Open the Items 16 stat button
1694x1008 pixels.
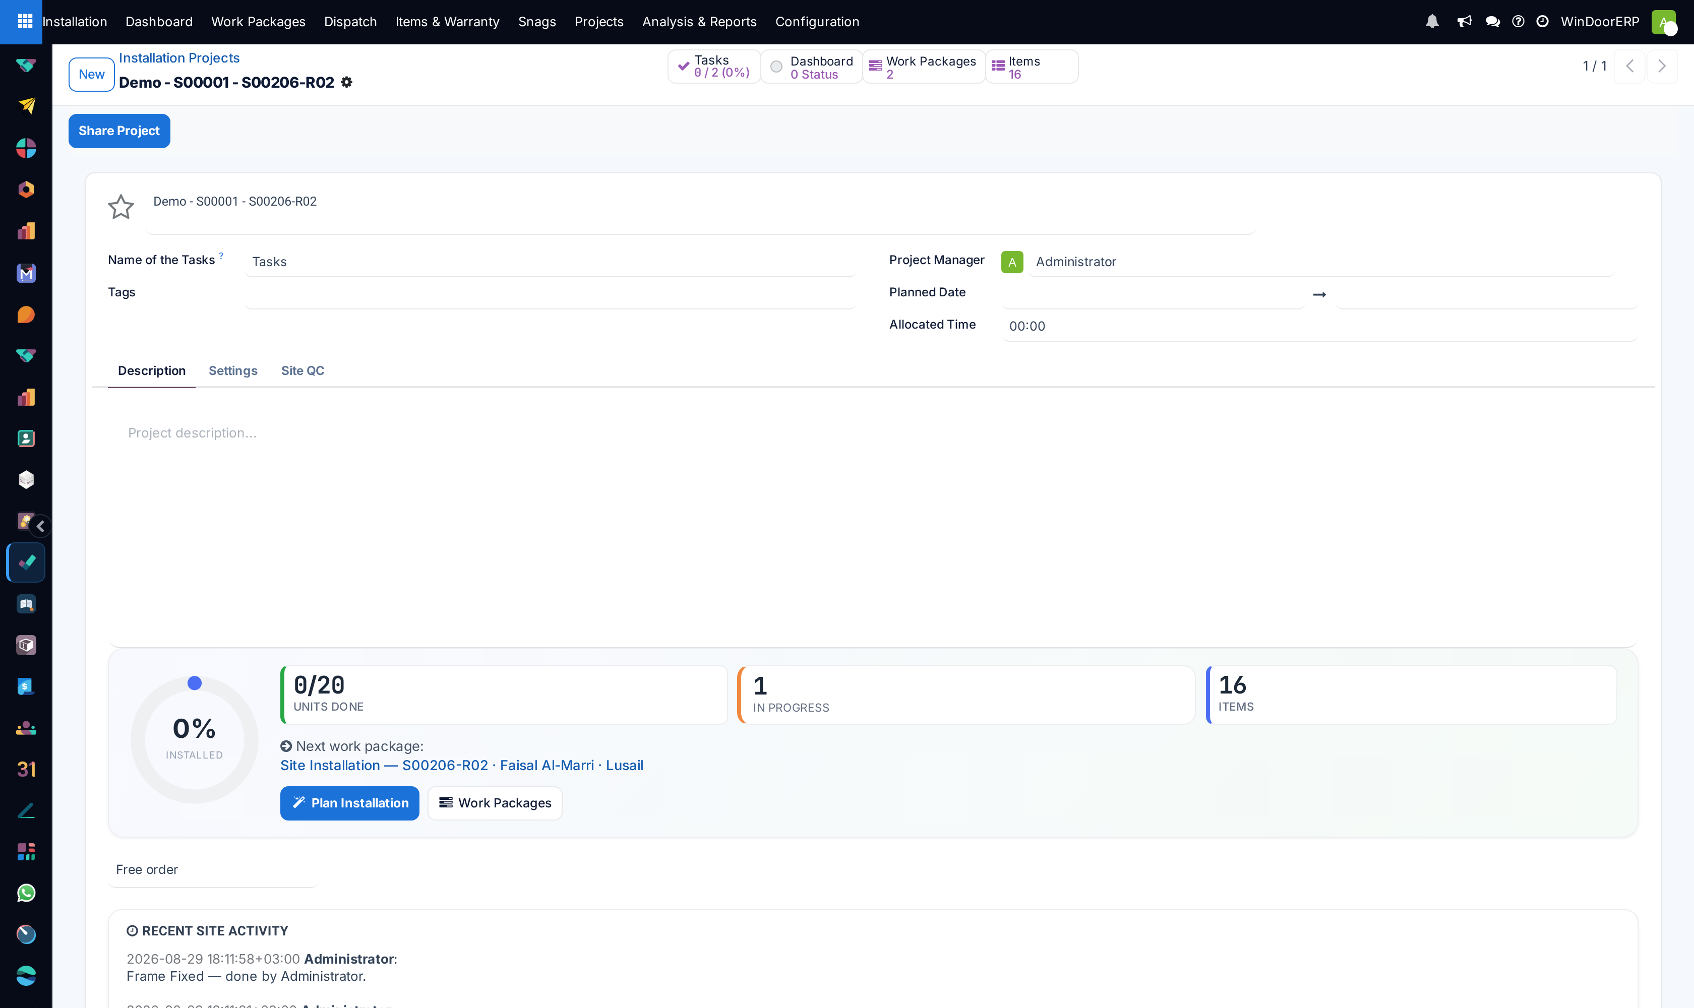[x=1032, y=66]
